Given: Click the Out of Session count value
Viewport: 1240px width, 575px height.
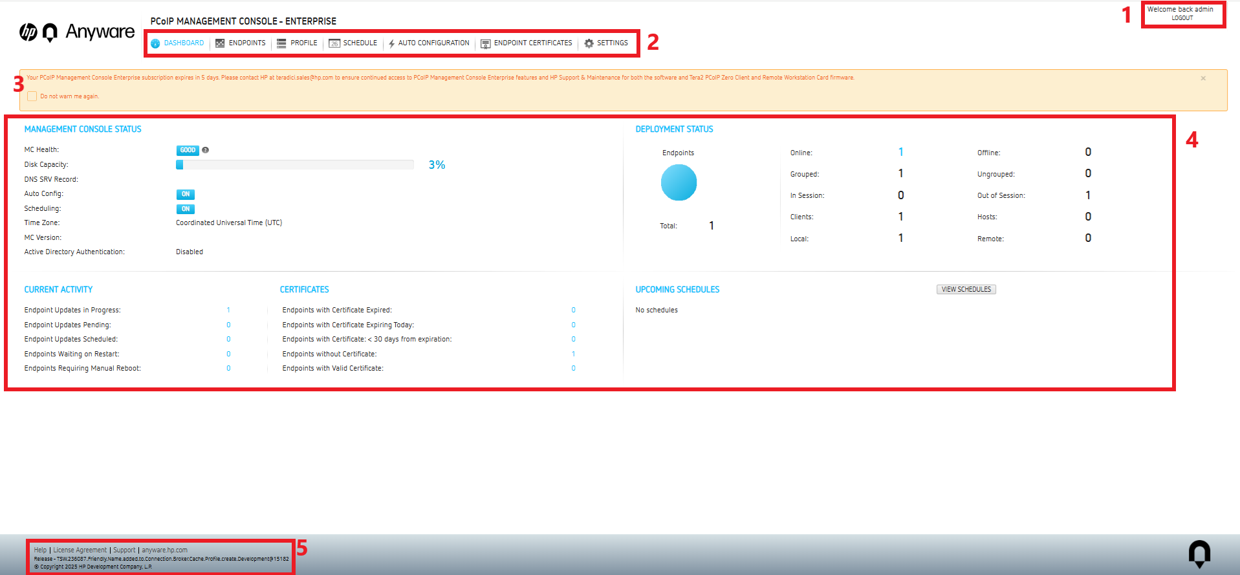Looking at the screenshot, I should pyautogui.click(x=1088, y=195).
